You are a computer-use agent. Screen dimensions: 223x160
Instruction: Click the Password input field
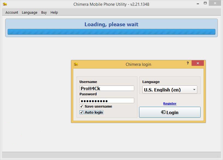[107, 100]
